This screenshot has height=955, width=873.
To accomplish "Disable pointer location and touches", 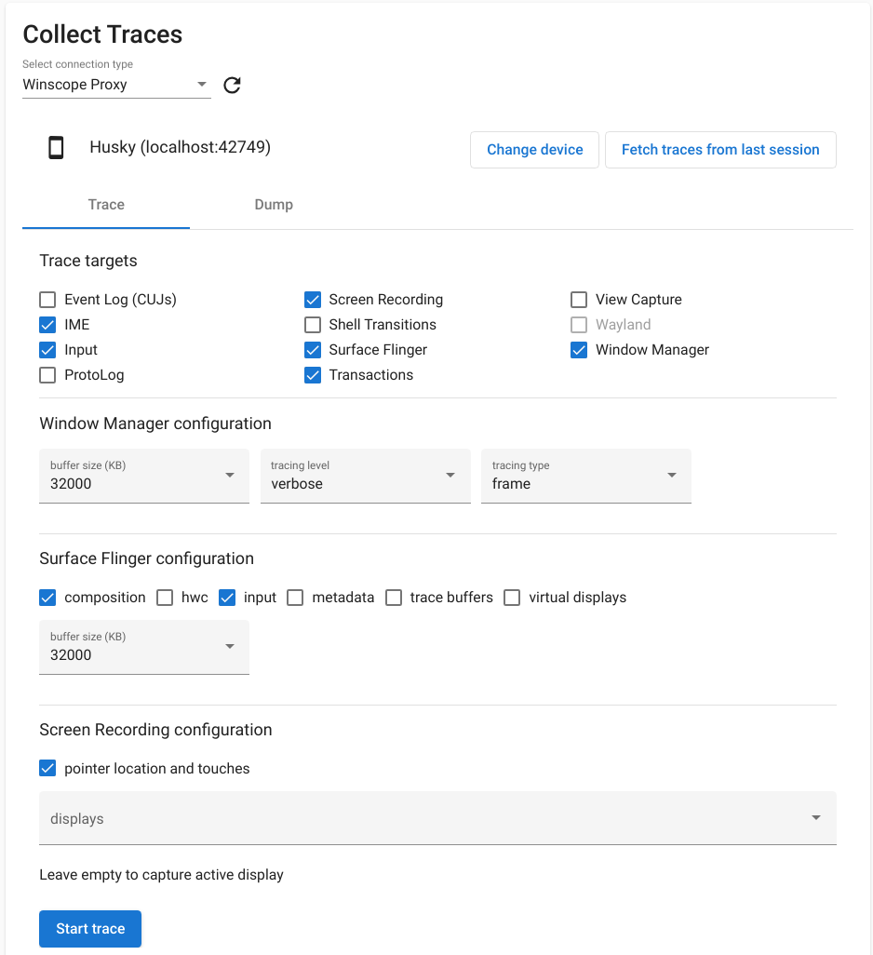I will tap(47, 769).
